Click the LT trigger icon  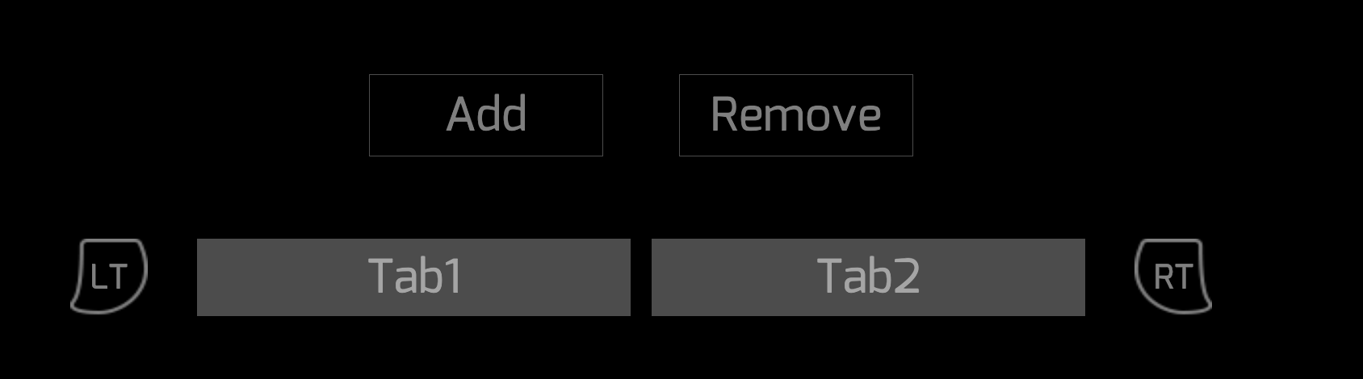point(109,276)
